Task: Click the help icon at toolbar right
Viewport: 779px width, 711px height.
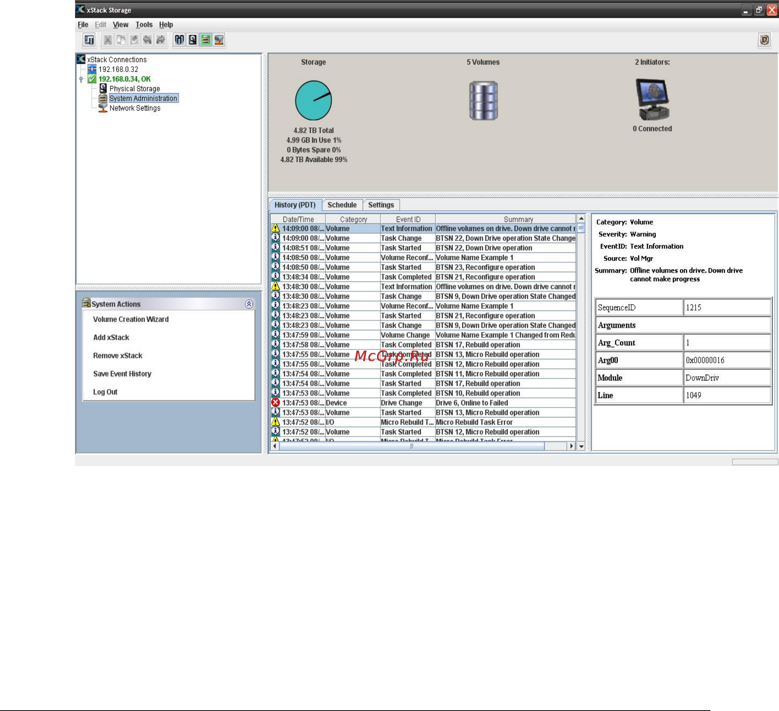Action: click(764, 40)
